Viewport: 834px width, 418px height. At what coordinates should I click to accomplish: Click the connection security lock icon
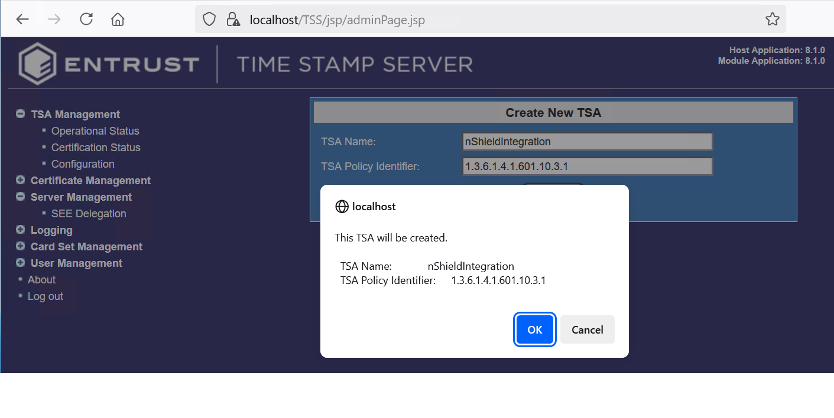click(233, 19)
